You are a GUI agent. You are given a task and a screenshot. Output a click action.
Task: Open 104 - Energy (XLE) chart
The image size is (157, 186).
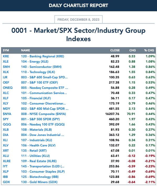35,62
